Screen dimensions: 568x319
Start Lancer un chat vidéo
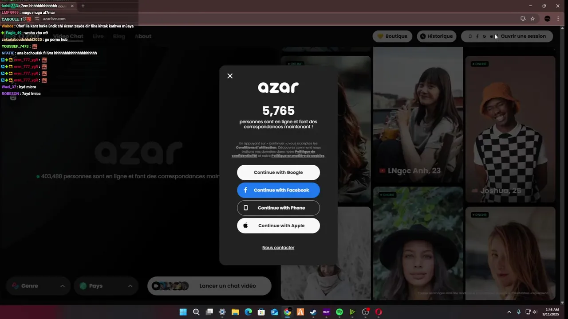pyautogui.click(x=209, y=286)
